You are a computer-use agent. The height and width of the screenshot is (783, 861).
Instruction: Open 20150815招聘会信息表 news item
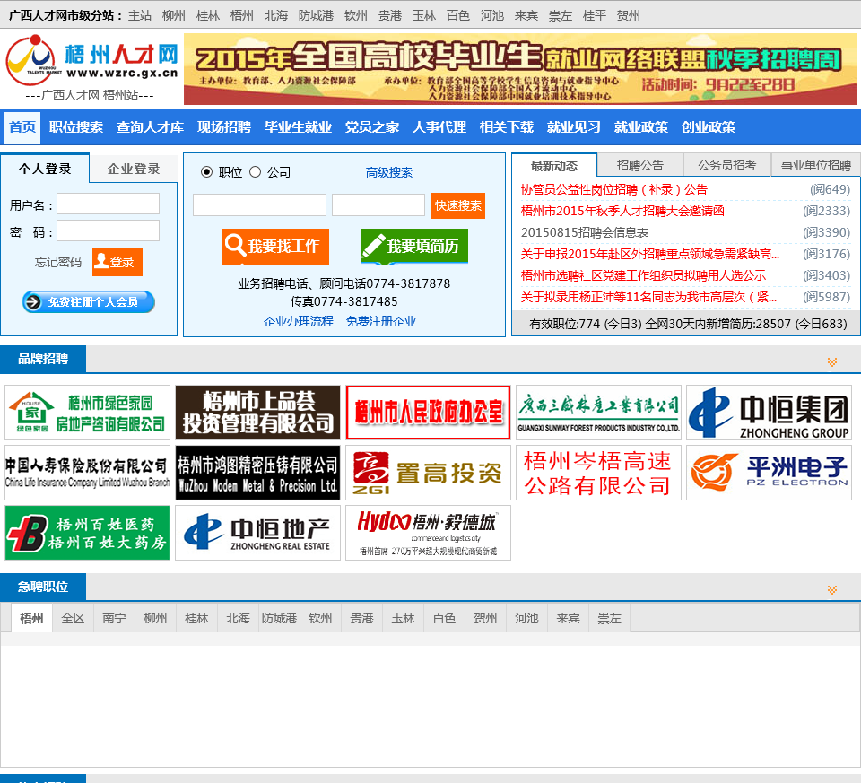[584, 232]
